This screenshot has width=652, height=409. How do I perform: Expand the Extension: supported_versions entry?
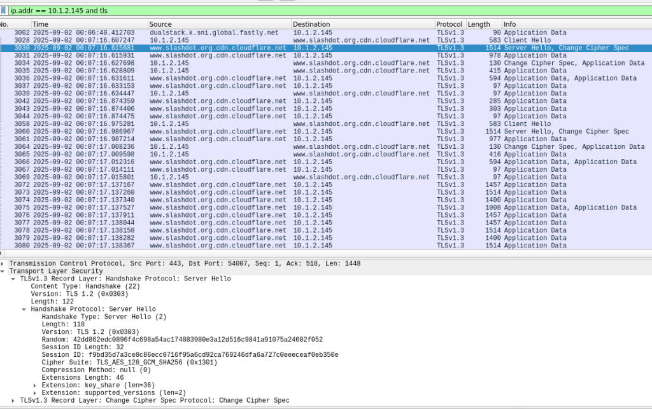point(34,393)
